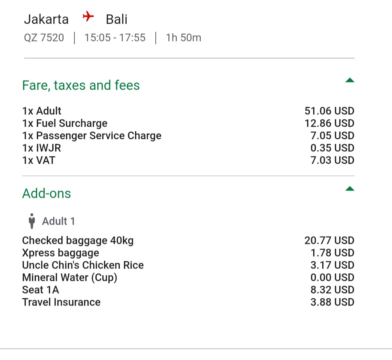
Task: Select the 1x Adult fare row
Action: [188, 111]
